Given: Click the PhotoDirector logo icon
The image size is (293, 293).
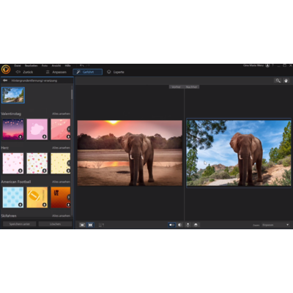Looking at the screenshot, I should pyautogui.click(x=6, y=70).
